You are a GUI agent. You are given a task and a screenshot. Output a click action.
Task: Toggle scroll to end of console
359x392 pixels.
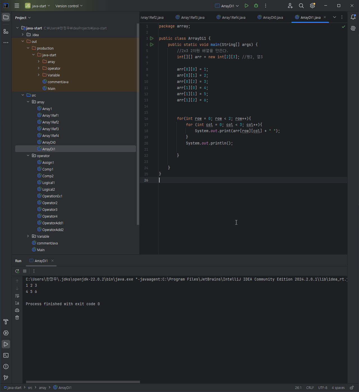(17, 303)
